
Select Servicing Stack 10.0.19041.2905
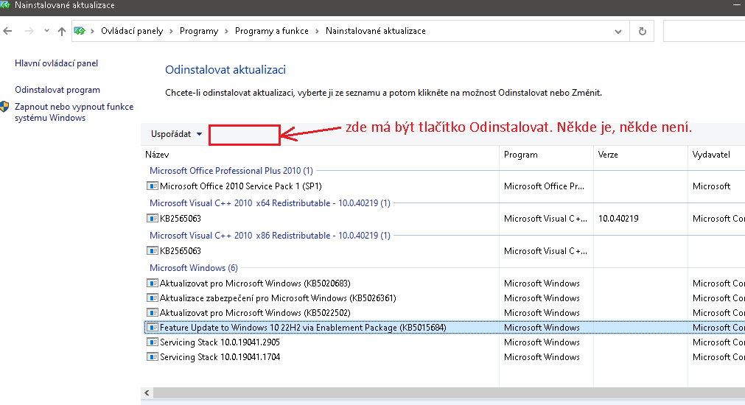click(x=444, y=342)
